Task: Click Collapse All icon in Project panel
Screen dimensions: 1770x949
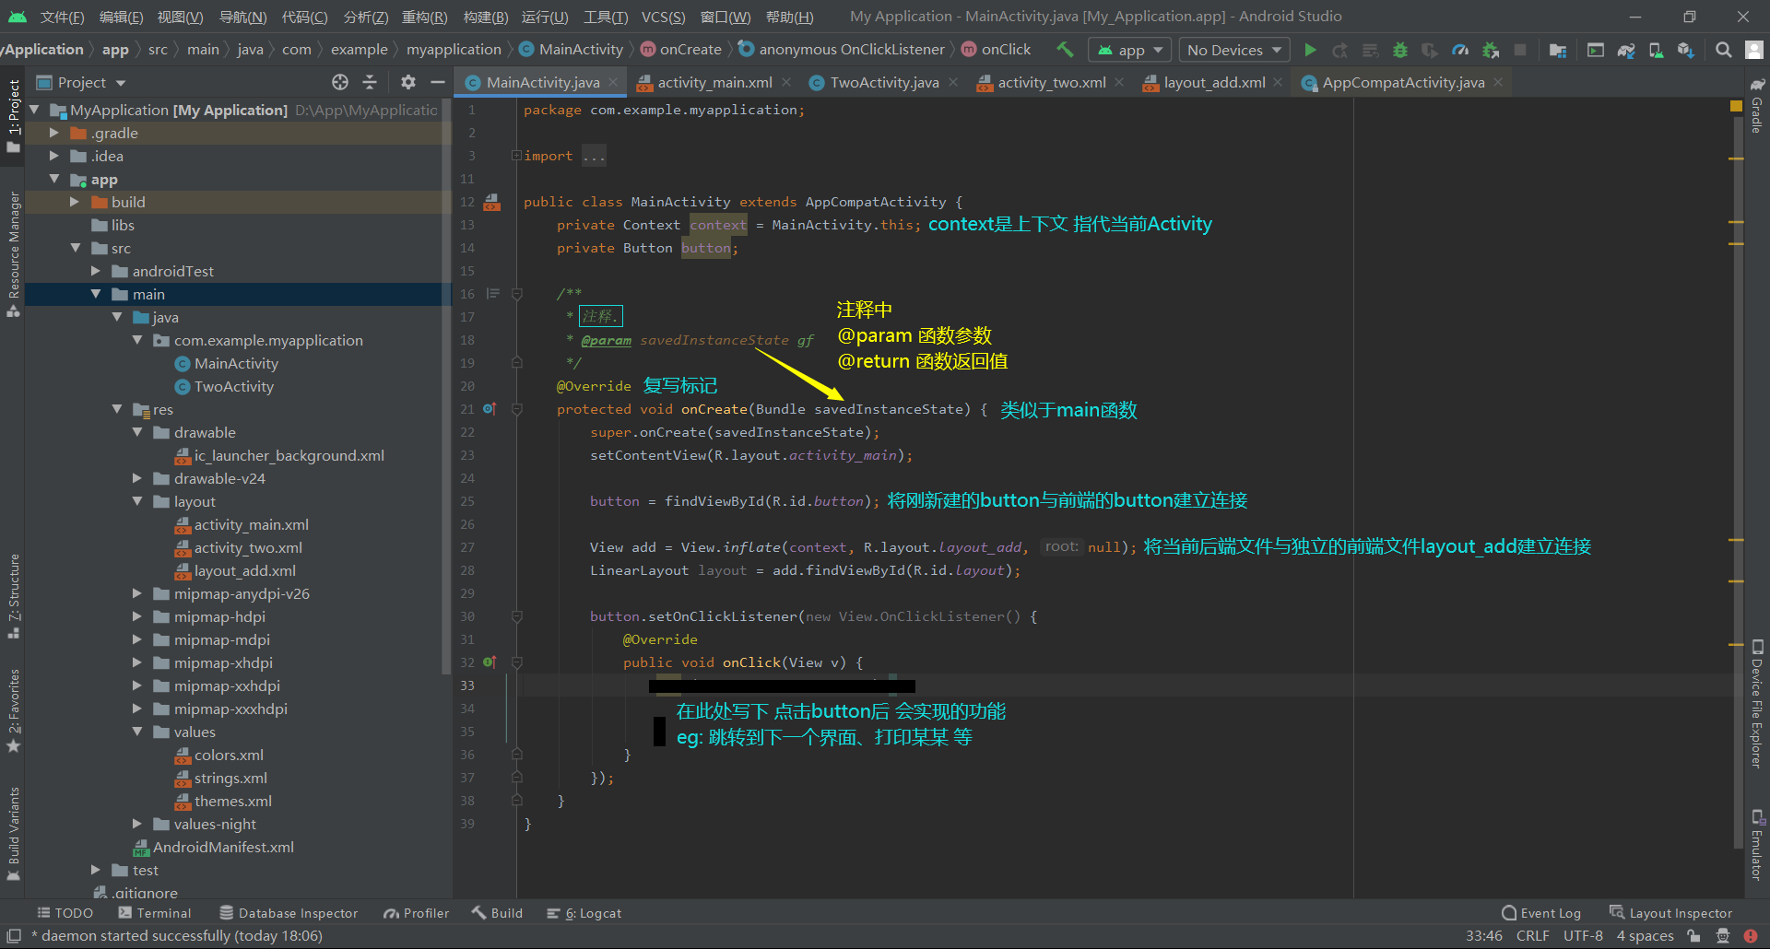Action: click(x=370, y=82)
